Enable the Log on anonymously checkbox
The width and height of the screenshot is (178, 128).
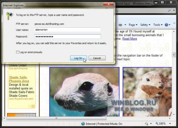tap(17, 52)
